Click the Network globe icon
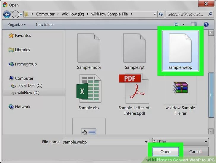This screenshot has height=163, width=216. pyautogui.click(x=11, y=107)
